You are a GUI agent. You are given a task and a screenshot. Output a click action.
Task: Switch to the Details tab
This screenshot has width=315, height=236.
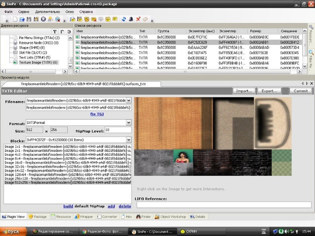[x=198, y=217]
